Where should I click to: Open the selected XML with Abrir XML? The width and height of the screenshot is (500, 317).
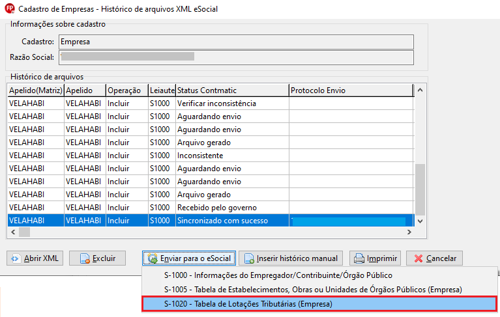coord(35,258)
